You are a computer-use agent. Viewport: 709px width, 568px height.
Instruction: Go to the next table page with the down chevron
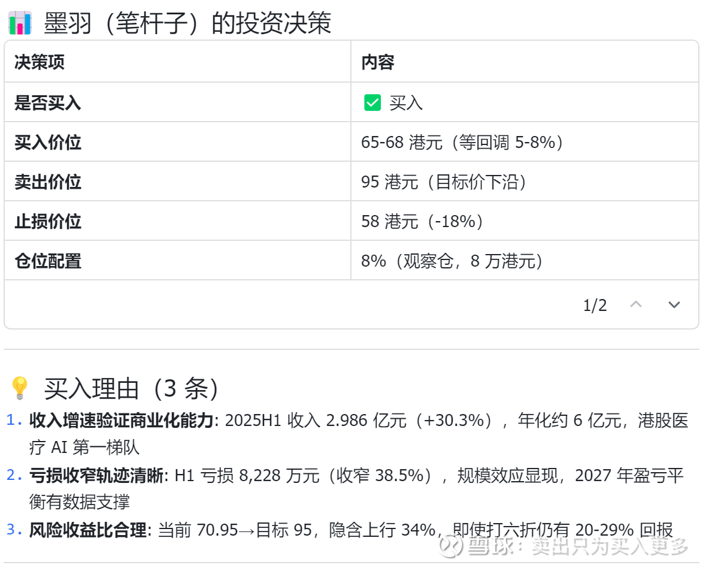(x=674, y=305)
